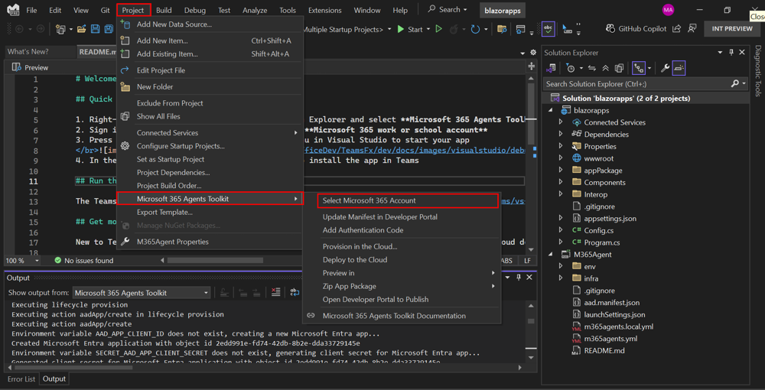Open the Microsoft 365 Agents Toolkit submenu

210,198
